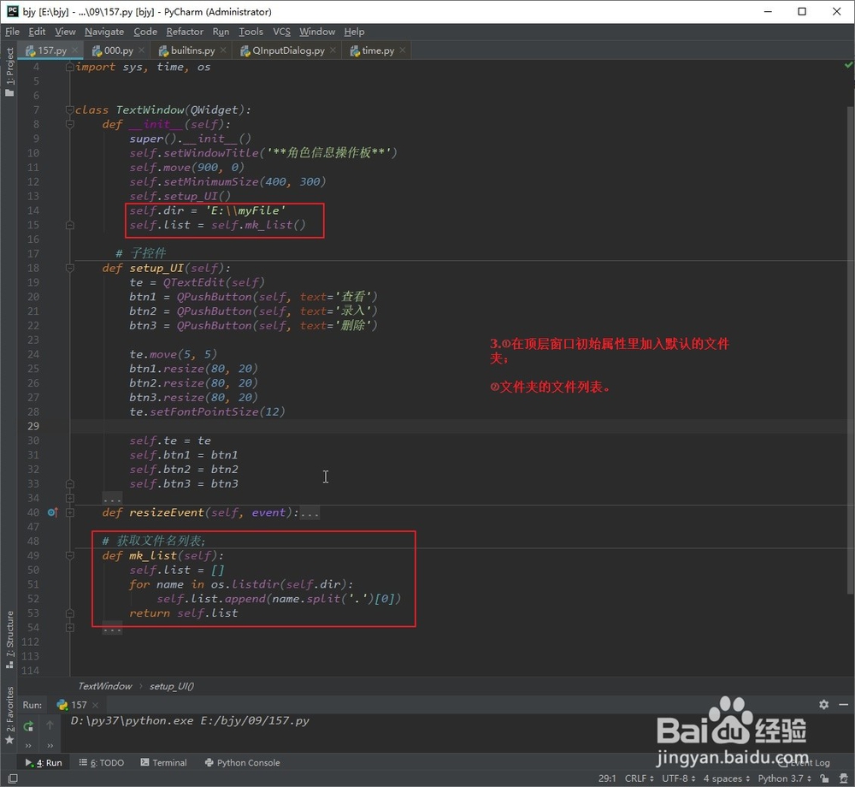Image resolution: width=855 pixels, height=787 pixels.
Task: Click the 29:1 cursor position indicator
Action: pyautogui.click(x=606, y=778)
